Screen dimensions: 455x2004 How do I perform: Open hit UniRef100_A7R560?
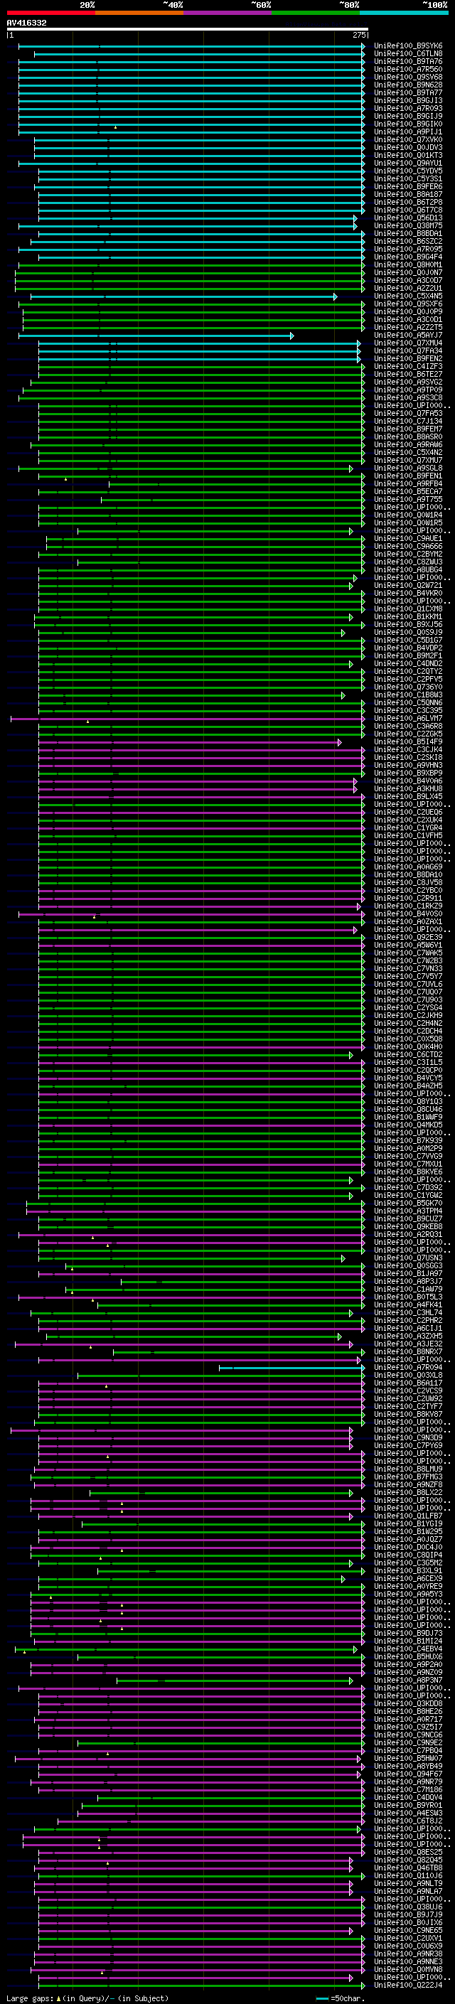click(407, 69)
